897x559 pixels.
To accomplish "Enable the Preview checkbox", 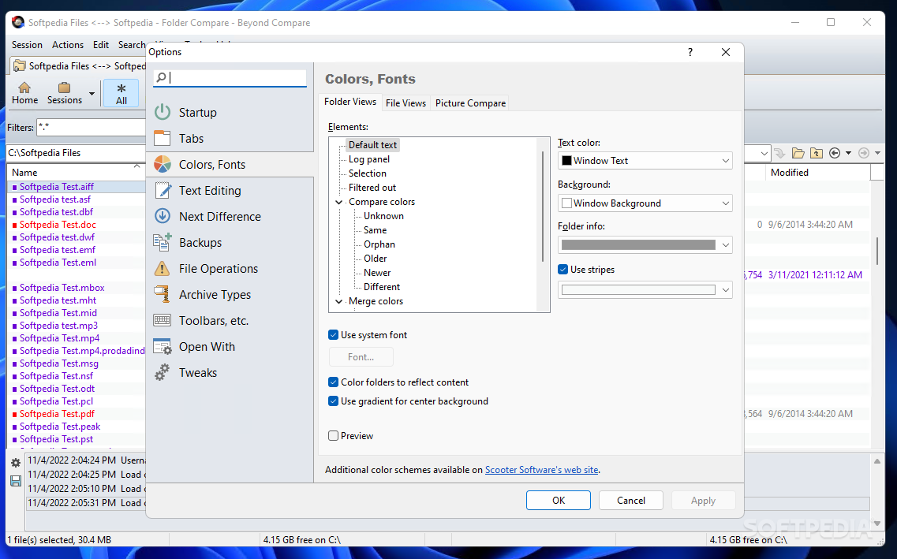I will [x=334, y=435].
